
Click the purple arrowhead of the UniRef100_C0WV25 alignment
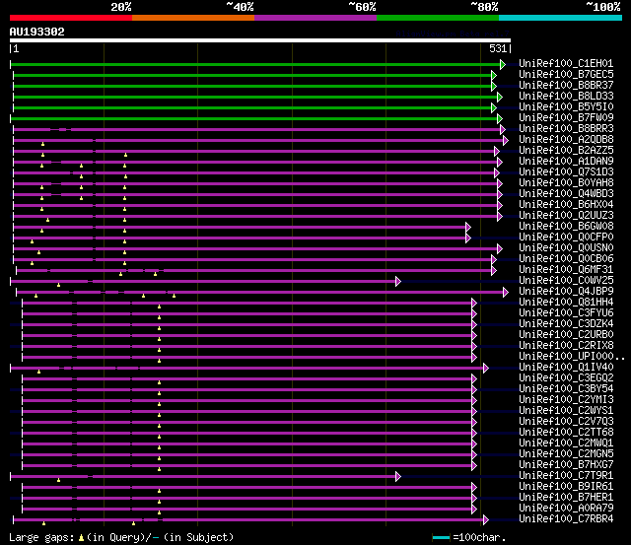(398, 282)
